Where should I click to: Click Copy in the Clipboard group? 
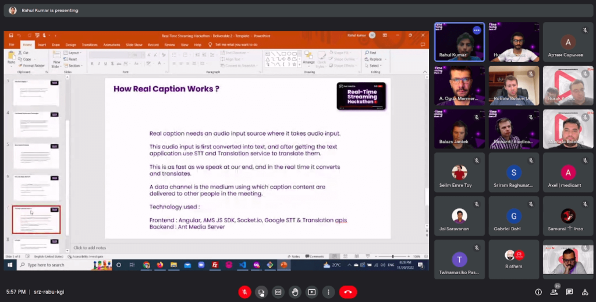pyautogui.click(x=25, y=59)
